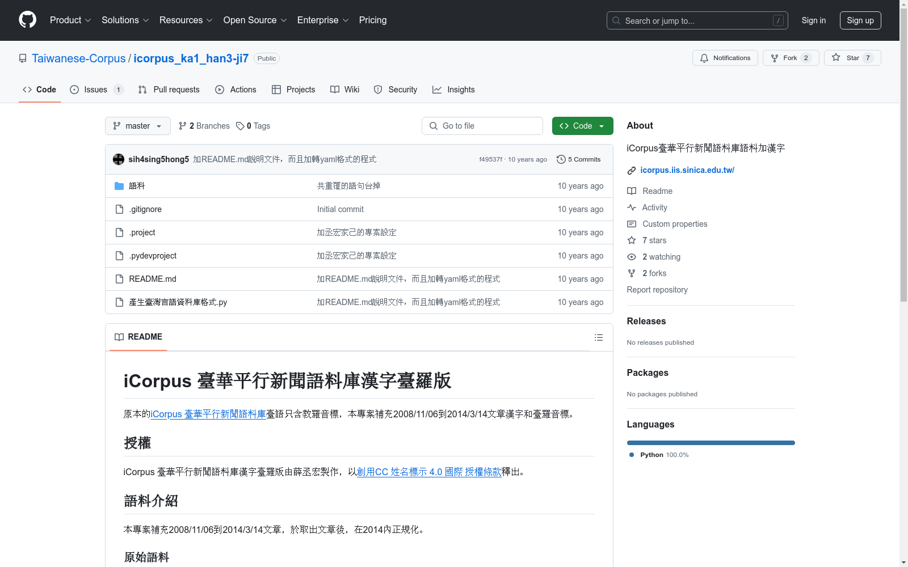Open the Initial commit message
Viewport: 908px width, 567px height.
(340, 209)
